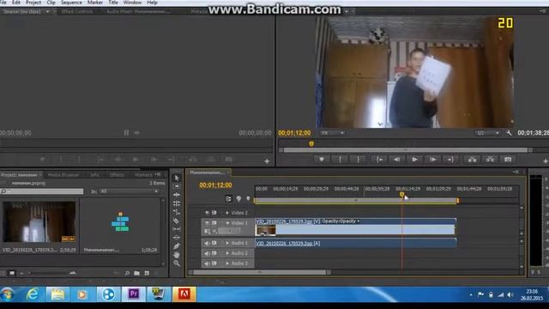Viewport: 549px width, 309px height.
Task: Open the Fit zoom level dropdown
Action: [333, 133]
